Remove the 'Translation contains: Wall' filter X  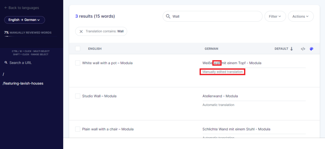click(x=81, y=31)
